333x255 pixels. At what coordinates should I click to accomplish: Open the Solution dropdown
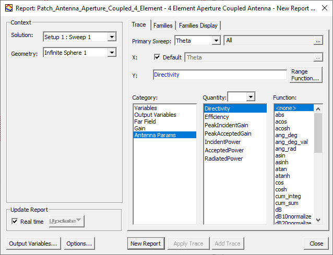pos(112,37)
